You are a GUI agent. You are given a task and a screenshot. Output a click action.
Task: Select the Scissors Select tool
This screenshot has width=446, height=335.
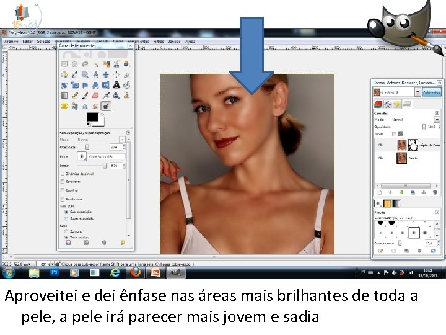116,64
